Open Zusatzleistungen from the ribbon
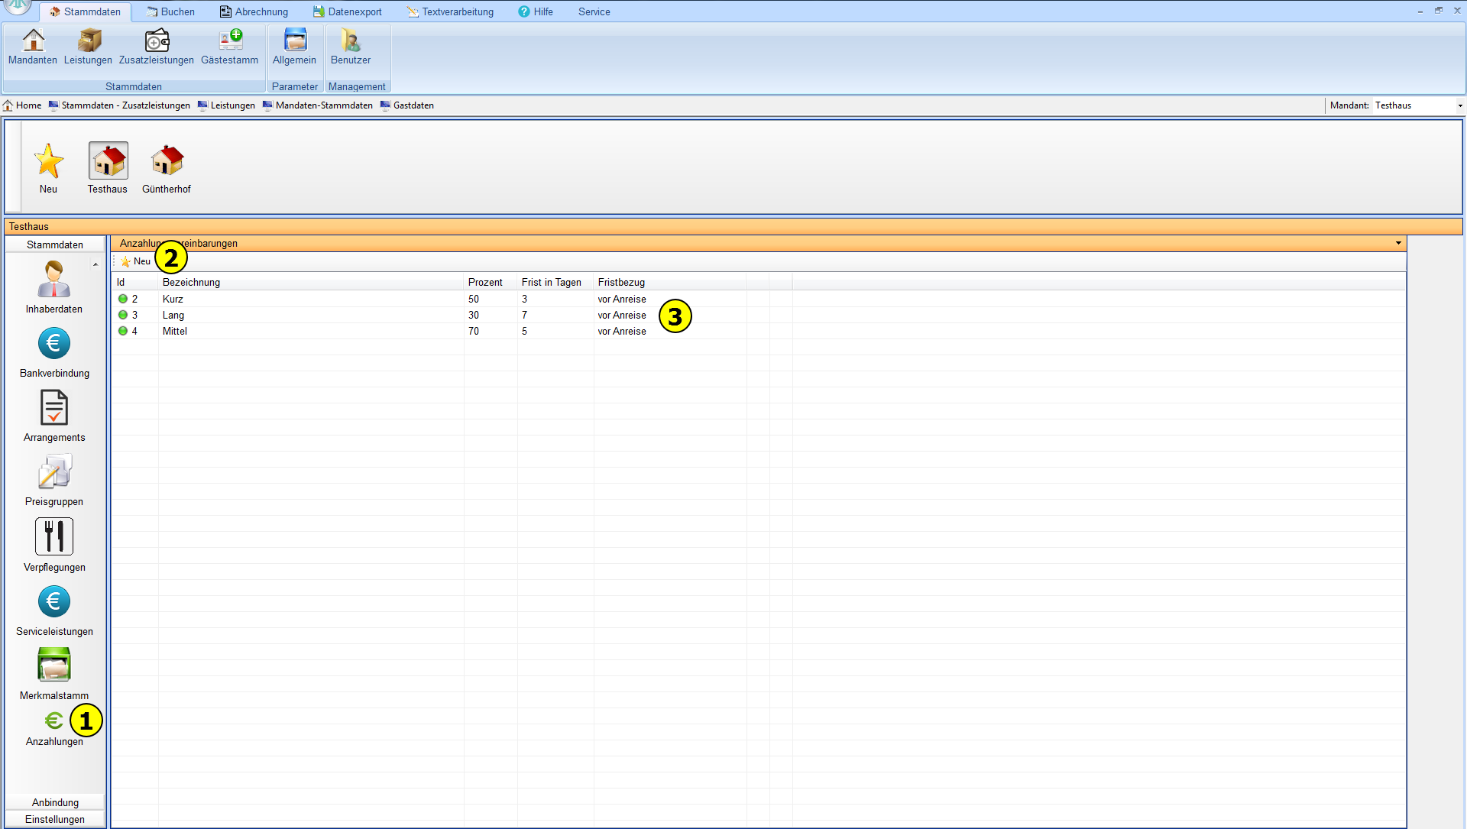The width and height of the screenshot is (1467, 829). coord(157,46)
